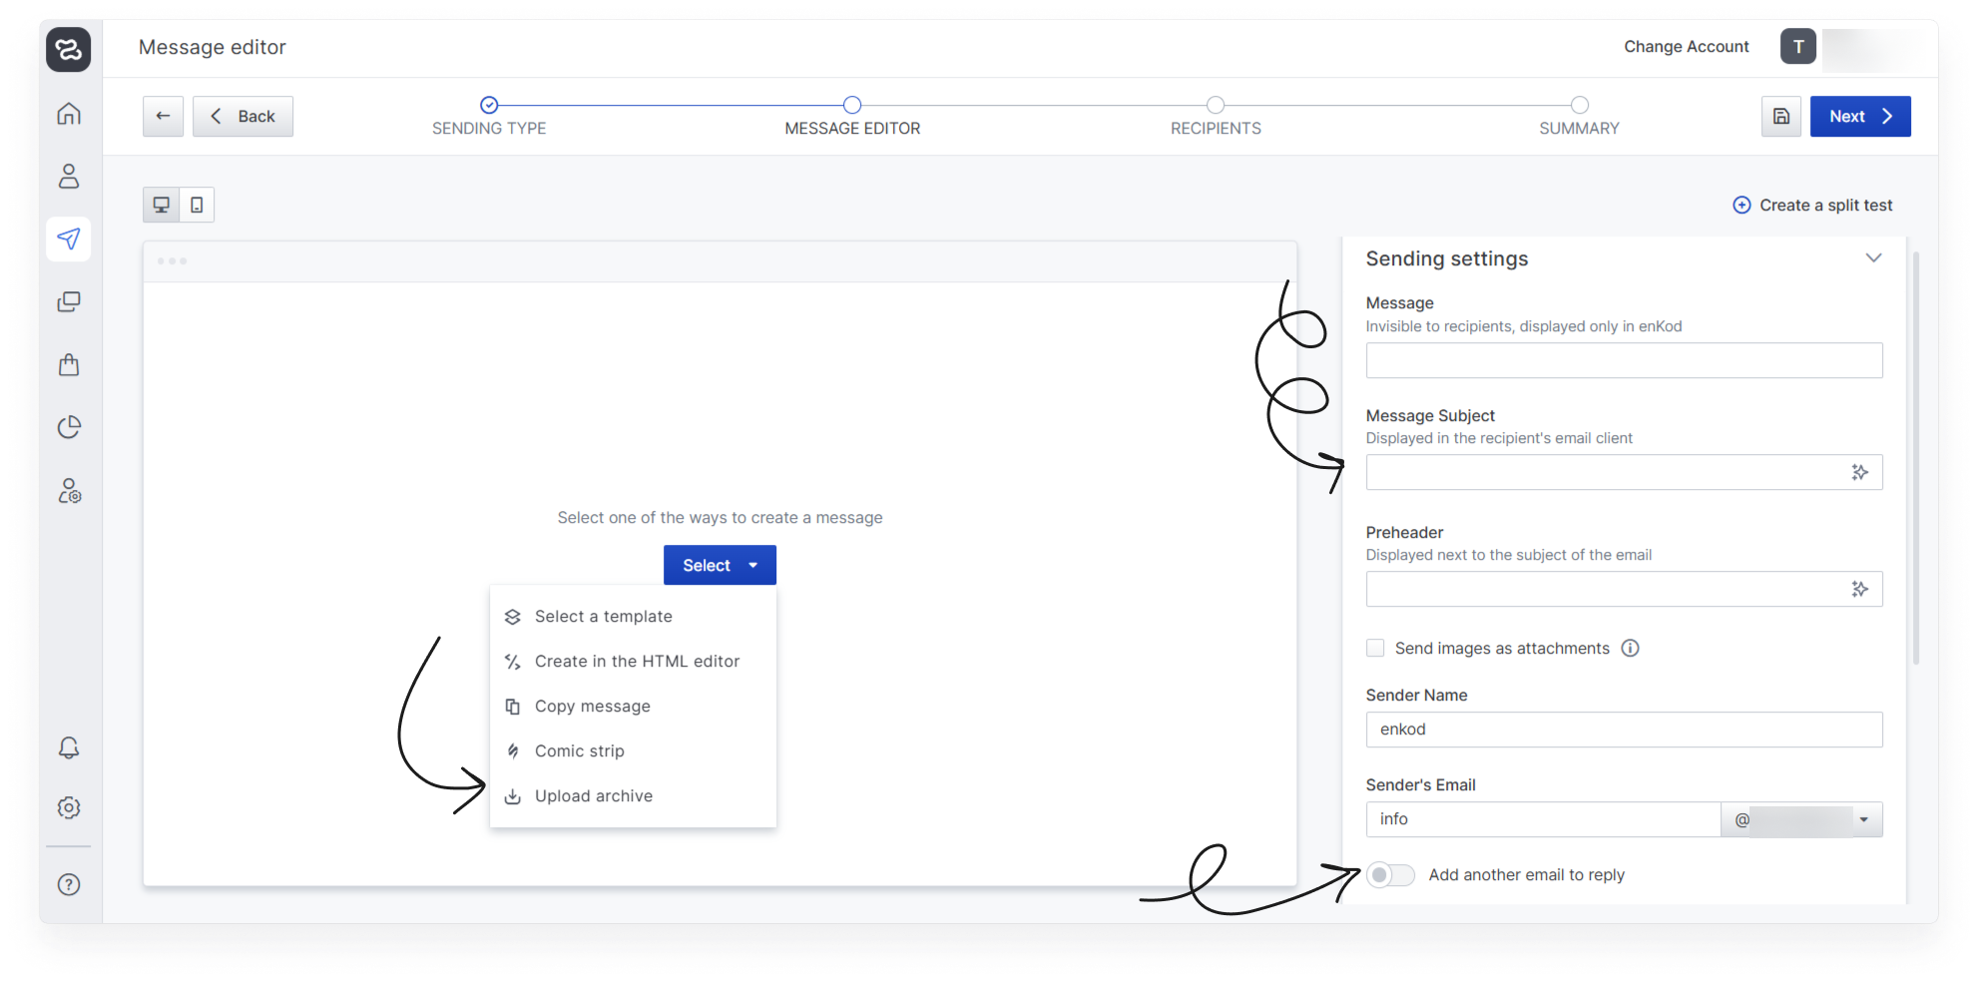The height and width of the screenshot is (983, 1978).
Task: Open the Select dropdown button
Action: pyautogui.click(x=720, y=565)
